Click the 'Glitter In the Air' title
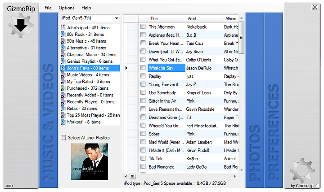Screen dimensions: 324x192 (x=162, y=101)
